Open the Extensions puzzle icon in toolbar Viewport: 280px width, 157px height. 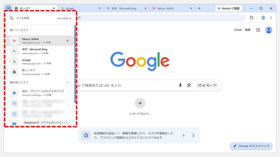252,18
